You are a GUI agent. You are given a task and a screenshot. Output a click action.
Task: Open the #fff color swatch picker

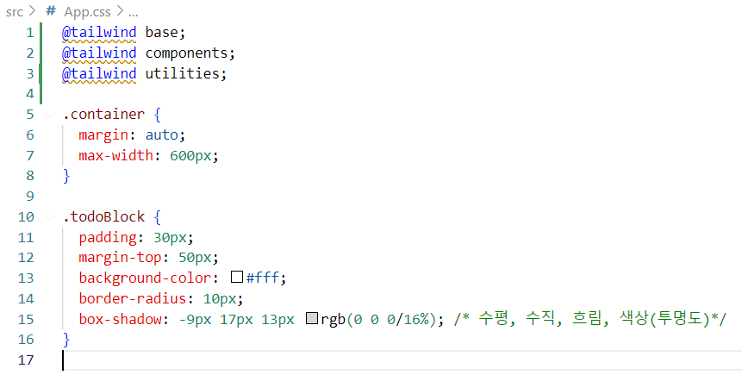pyautogui.click(x=237, y=277)
